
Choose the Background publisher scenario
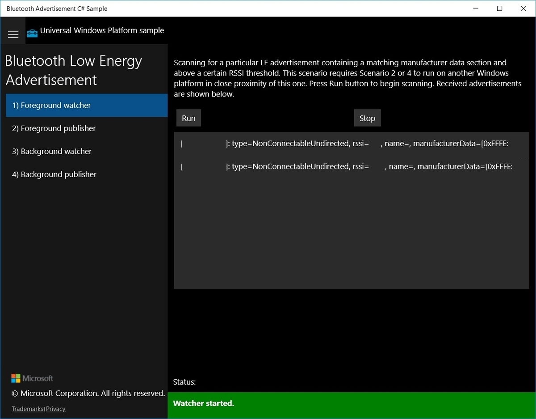tap(87, 174)
